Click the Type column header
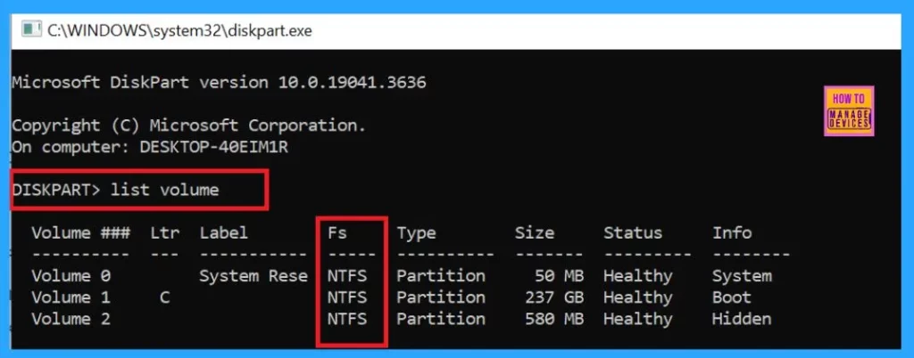 (416, 233)
